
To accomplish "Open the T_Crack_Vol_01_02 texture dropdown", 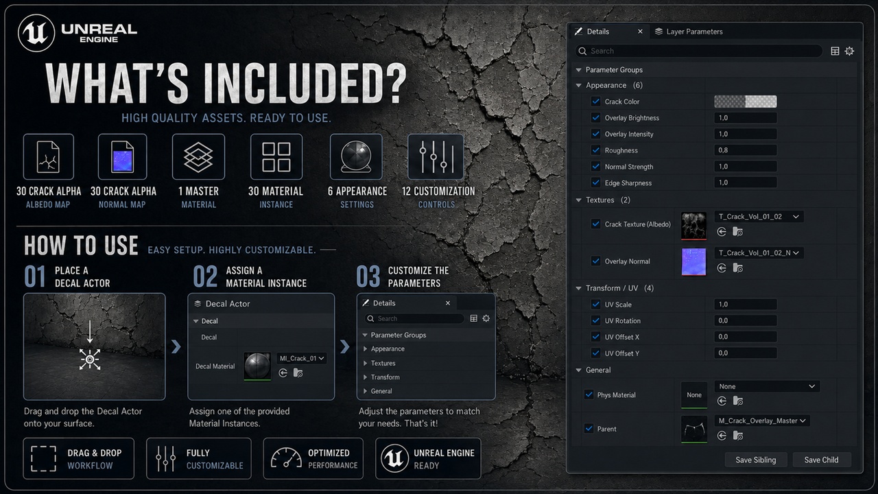I will click(x=759, y=216).
